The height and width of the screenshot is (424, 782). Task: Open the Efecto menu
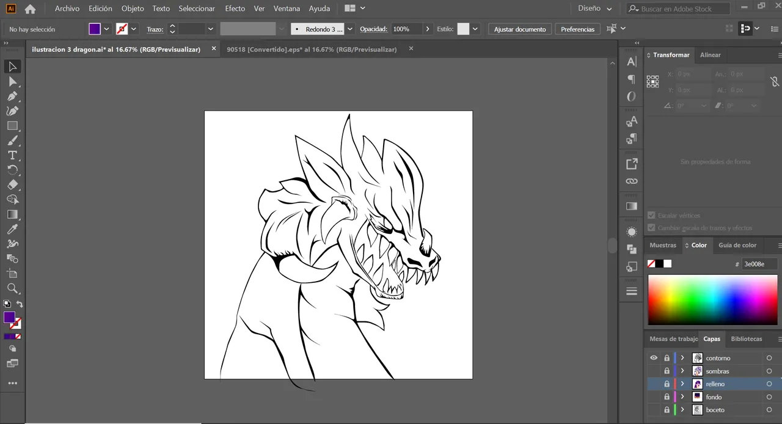pyautogui.click(x=235, y=9)
